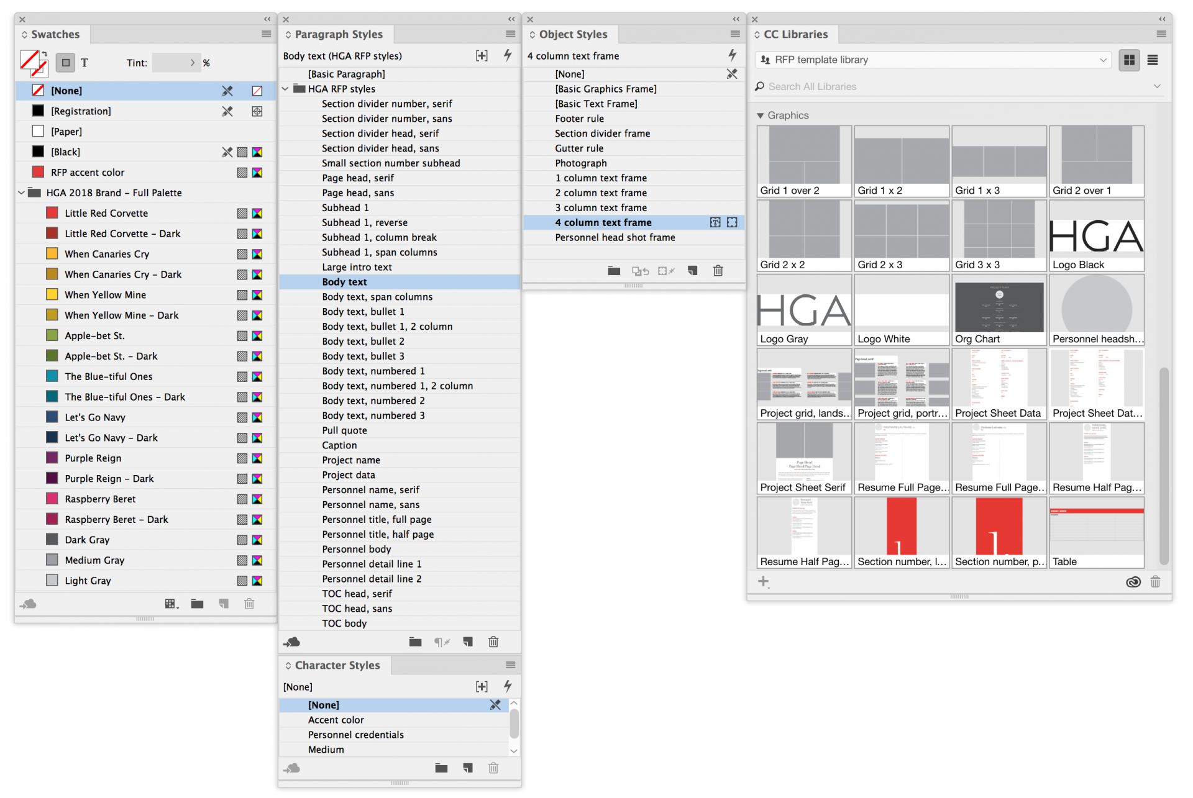This screenshot has width=1193, height=798.
Task: Collapse the Graphics section in CC Libraries
Action: pos(760,116)
